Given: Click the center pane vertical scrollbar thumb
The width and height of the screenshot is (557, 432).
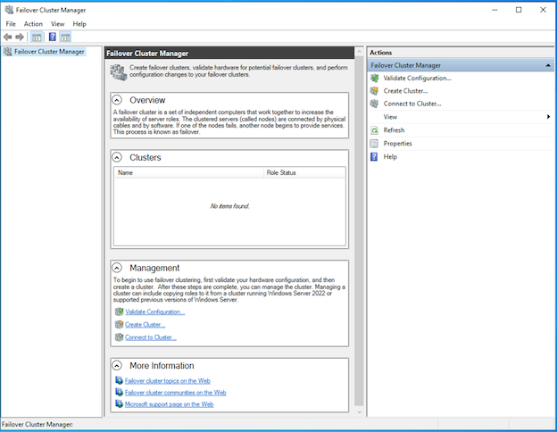Looking at the screenshot, I should pyautogui.click(x=359, y=231).
